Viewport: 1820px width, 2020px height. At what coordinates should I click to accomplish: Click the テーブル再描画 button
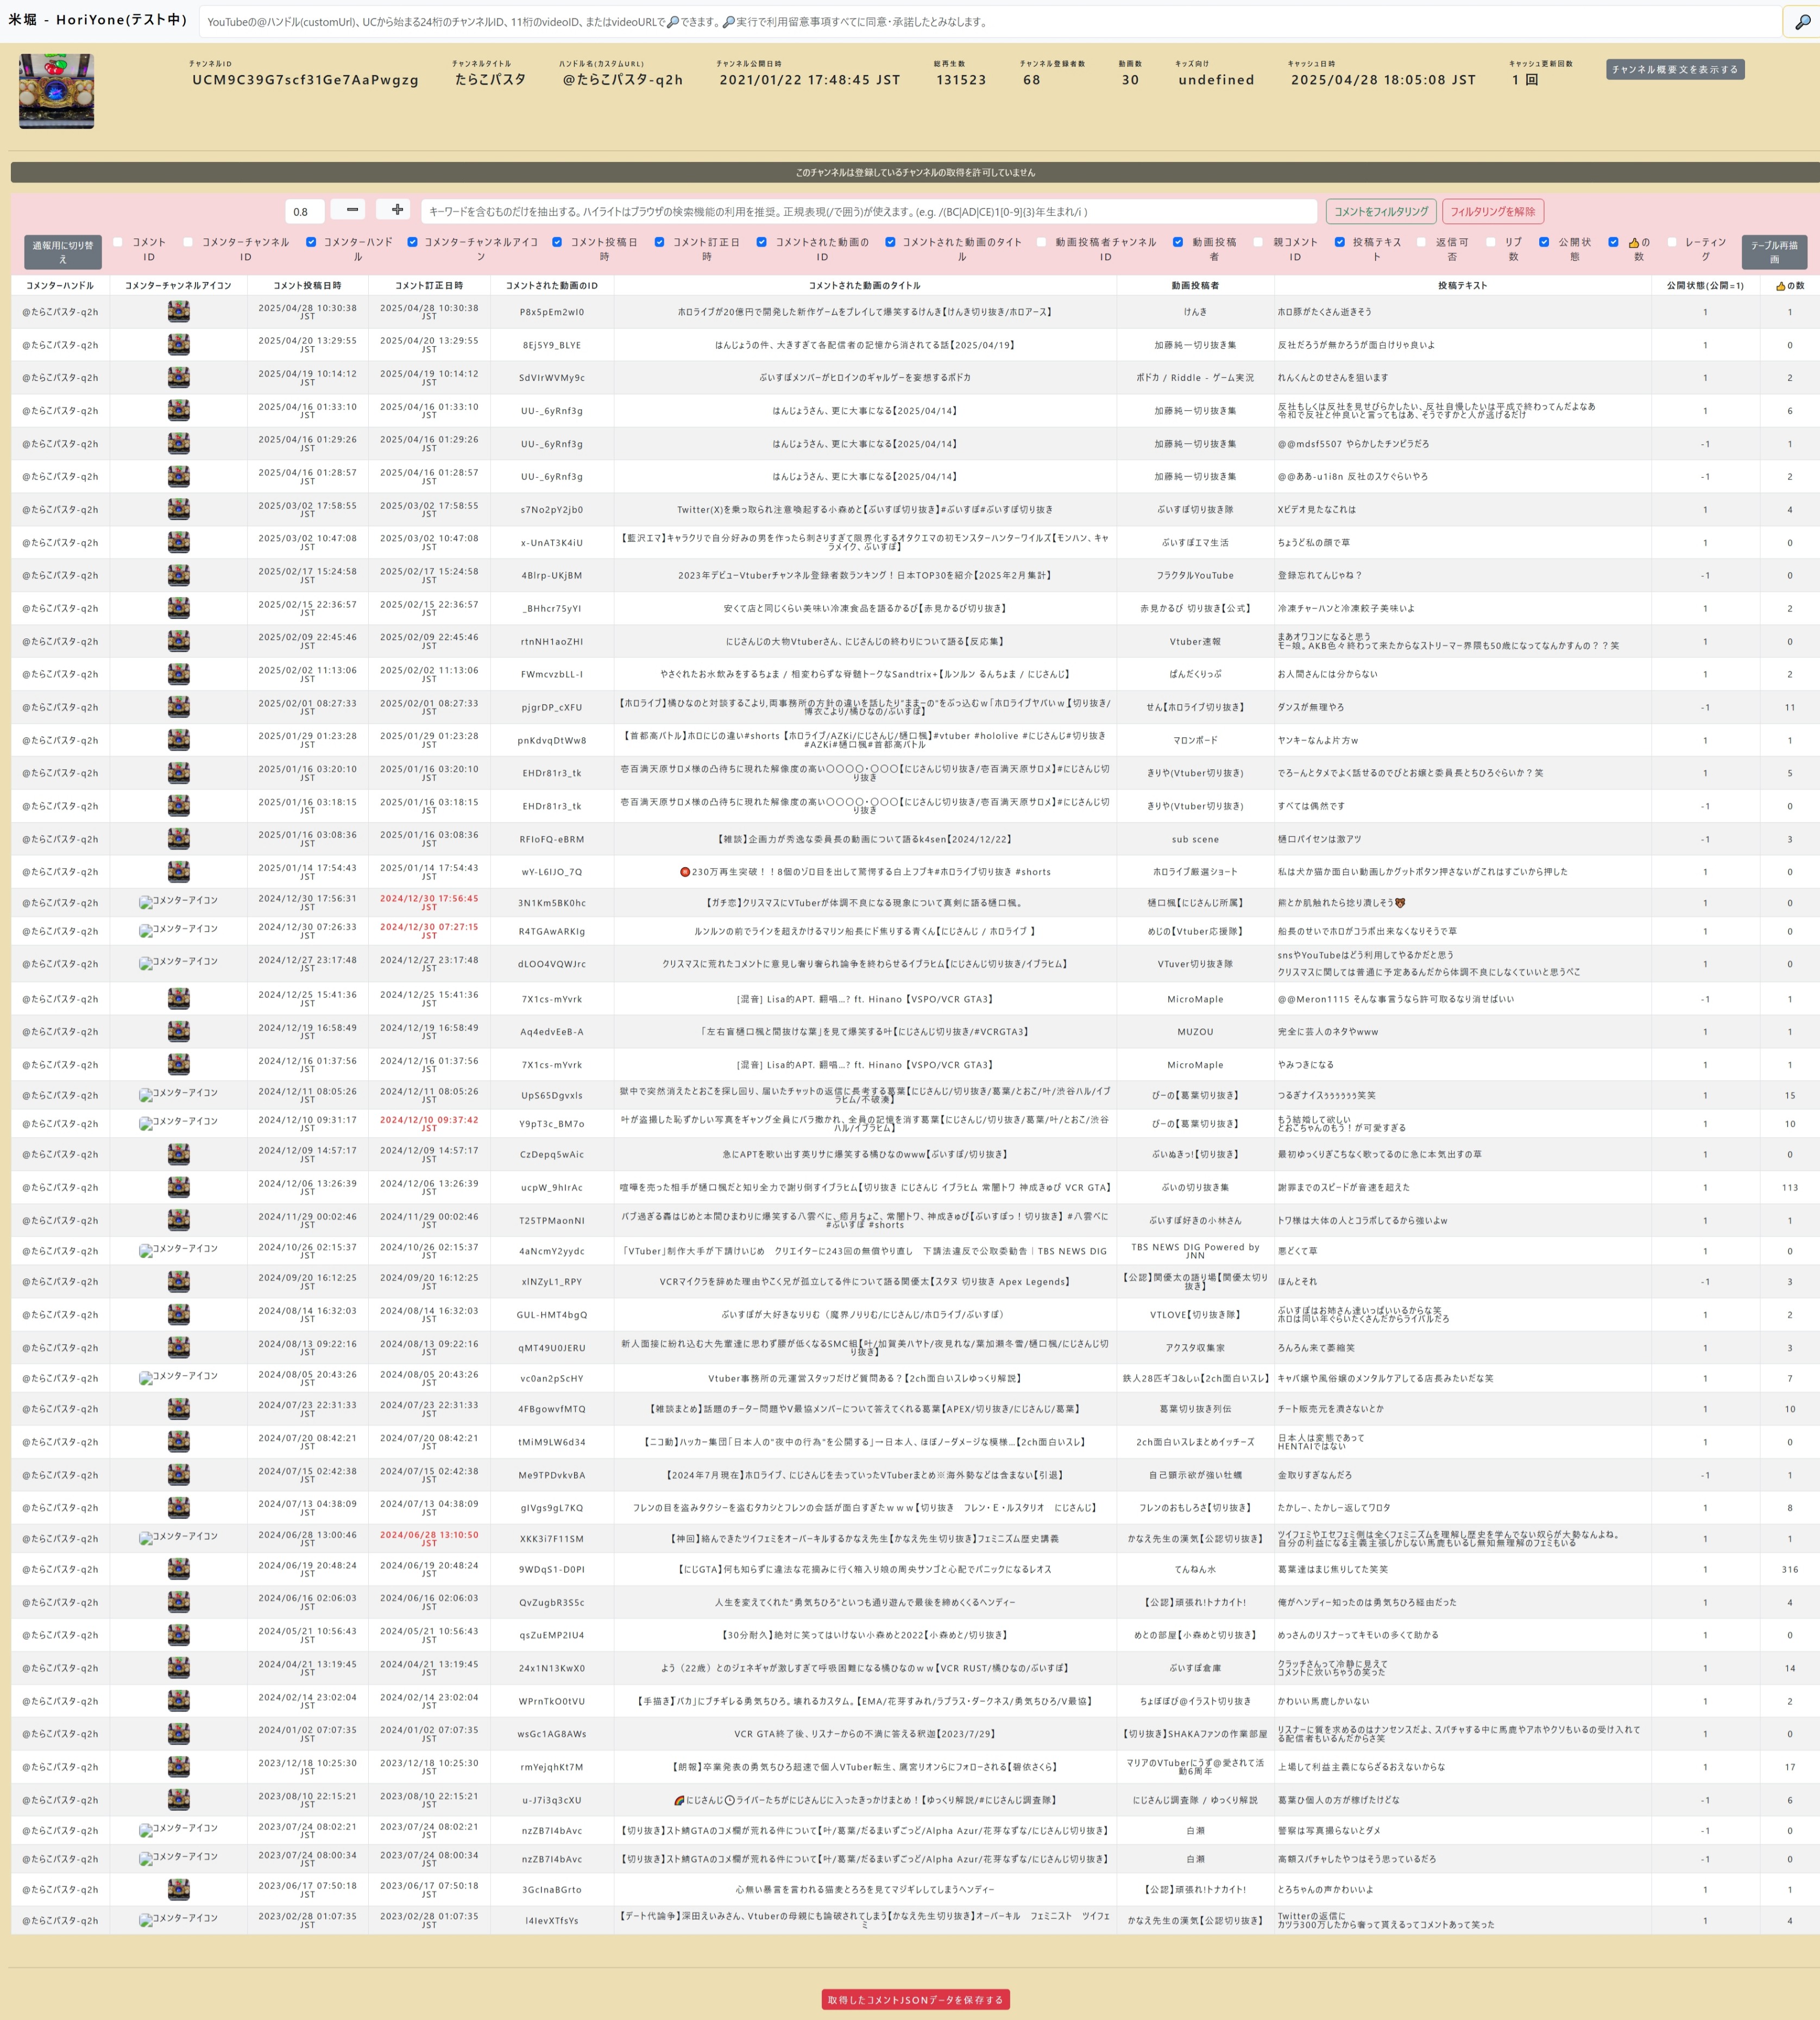(1774, 252)
